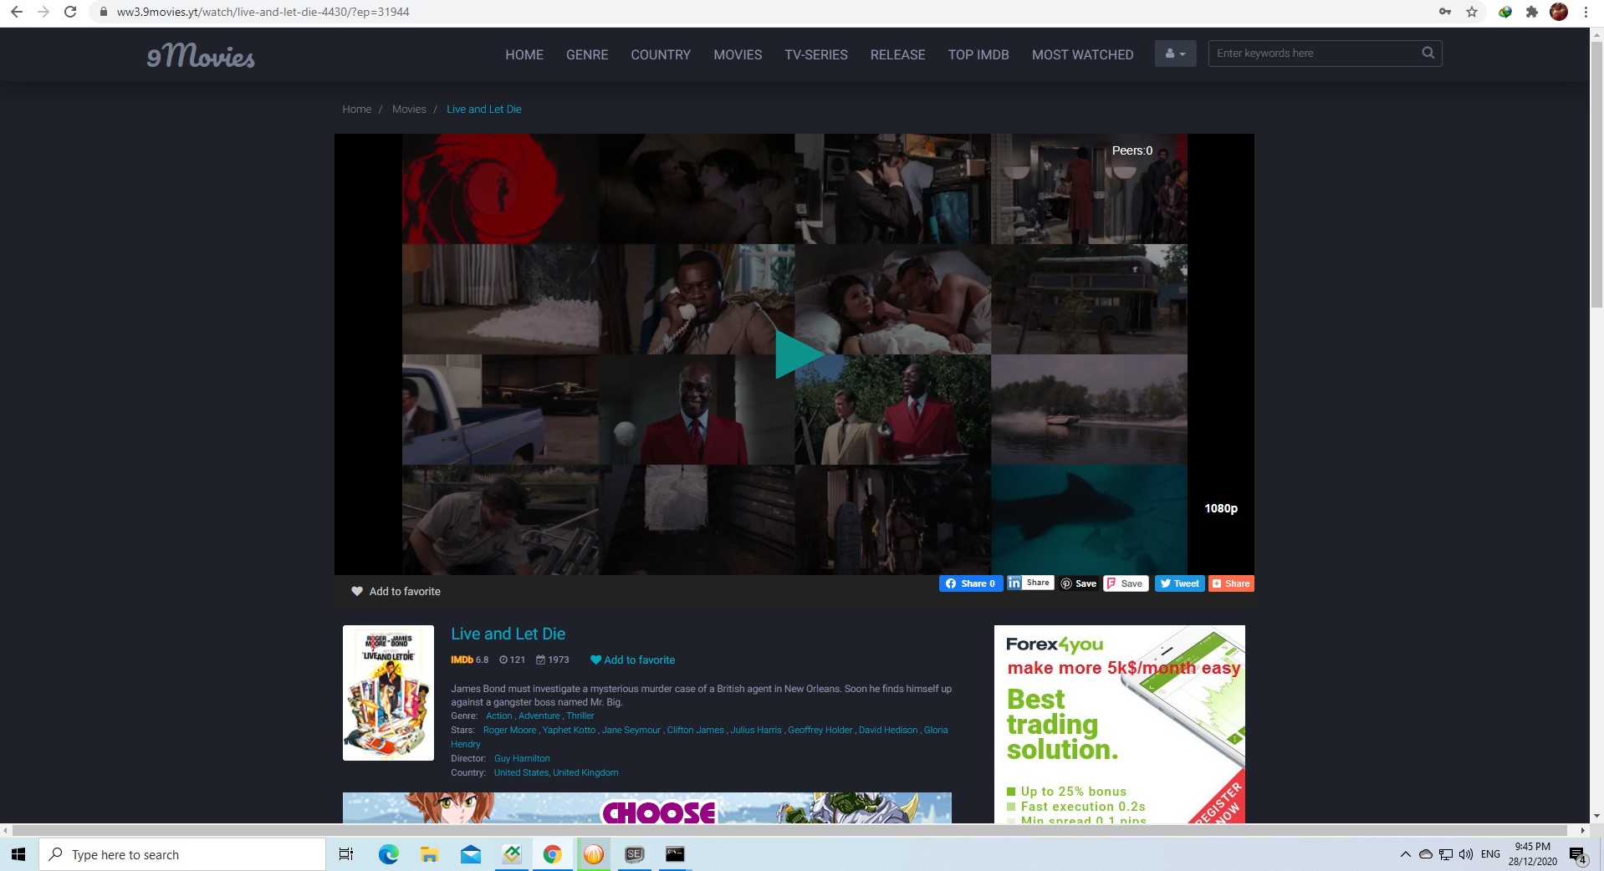
Task: Open the Thriller genre link
Action: 580,716
